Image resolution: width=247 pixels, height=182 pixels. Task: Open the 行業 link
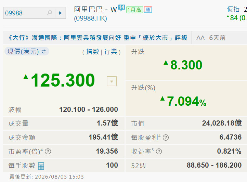110,52
